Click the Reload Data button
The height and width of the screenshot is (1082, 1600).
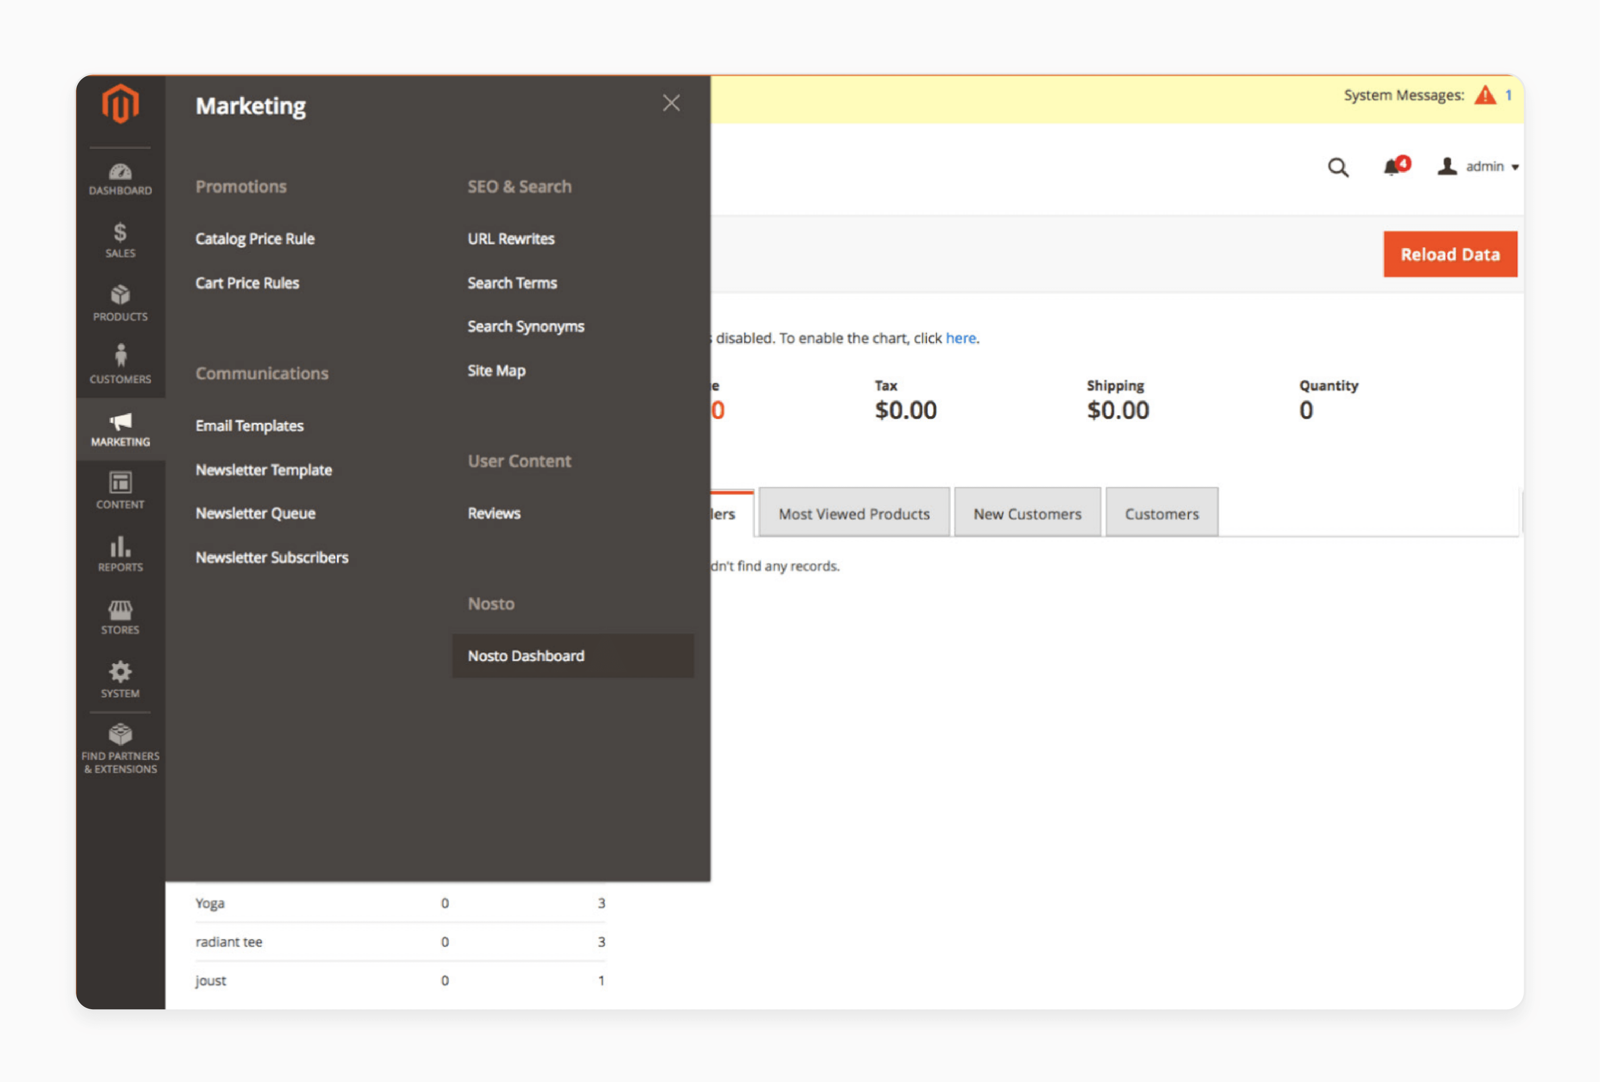[x=1450, y=255]
